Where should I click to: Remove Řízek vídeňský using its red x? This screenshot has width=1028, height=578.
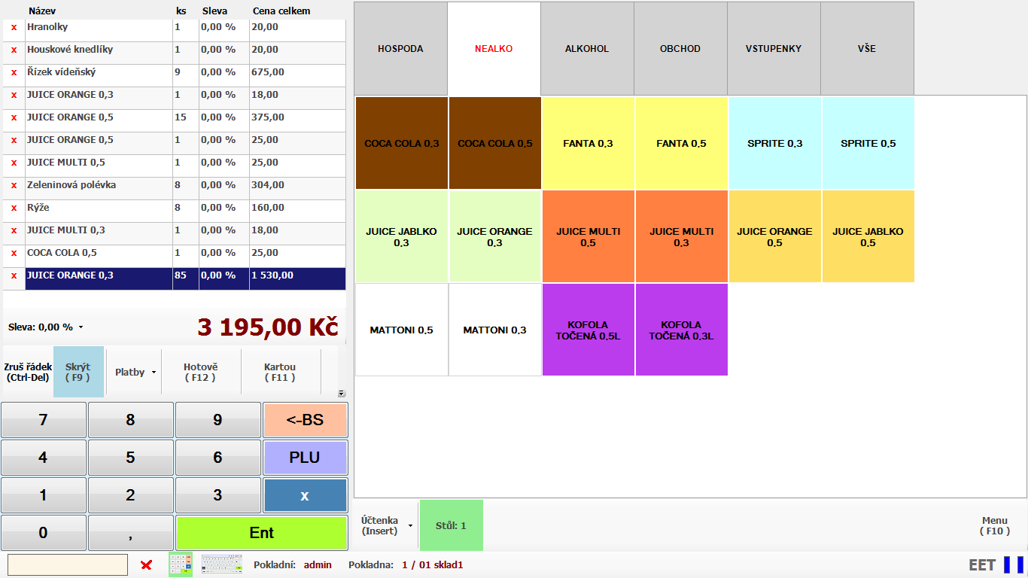[x=14, y=73]
